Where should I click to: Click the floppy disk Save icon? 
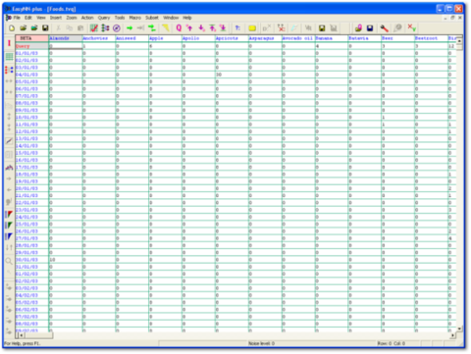pos(45,28)
